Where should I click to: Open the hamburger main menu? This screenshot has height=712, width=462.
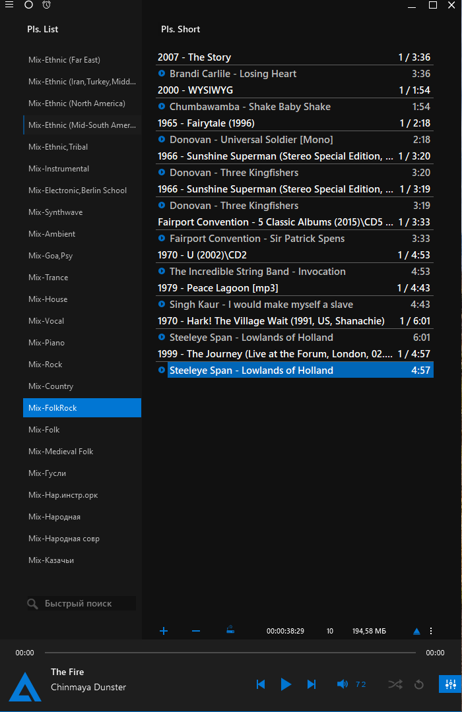9,5
